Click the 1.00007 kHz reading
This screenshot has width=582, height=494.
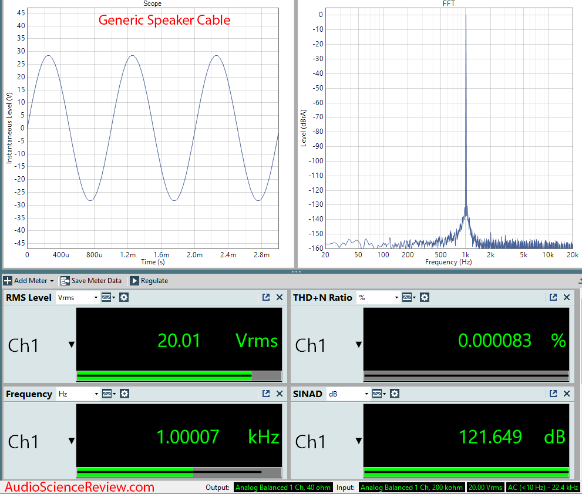(217, 437)
